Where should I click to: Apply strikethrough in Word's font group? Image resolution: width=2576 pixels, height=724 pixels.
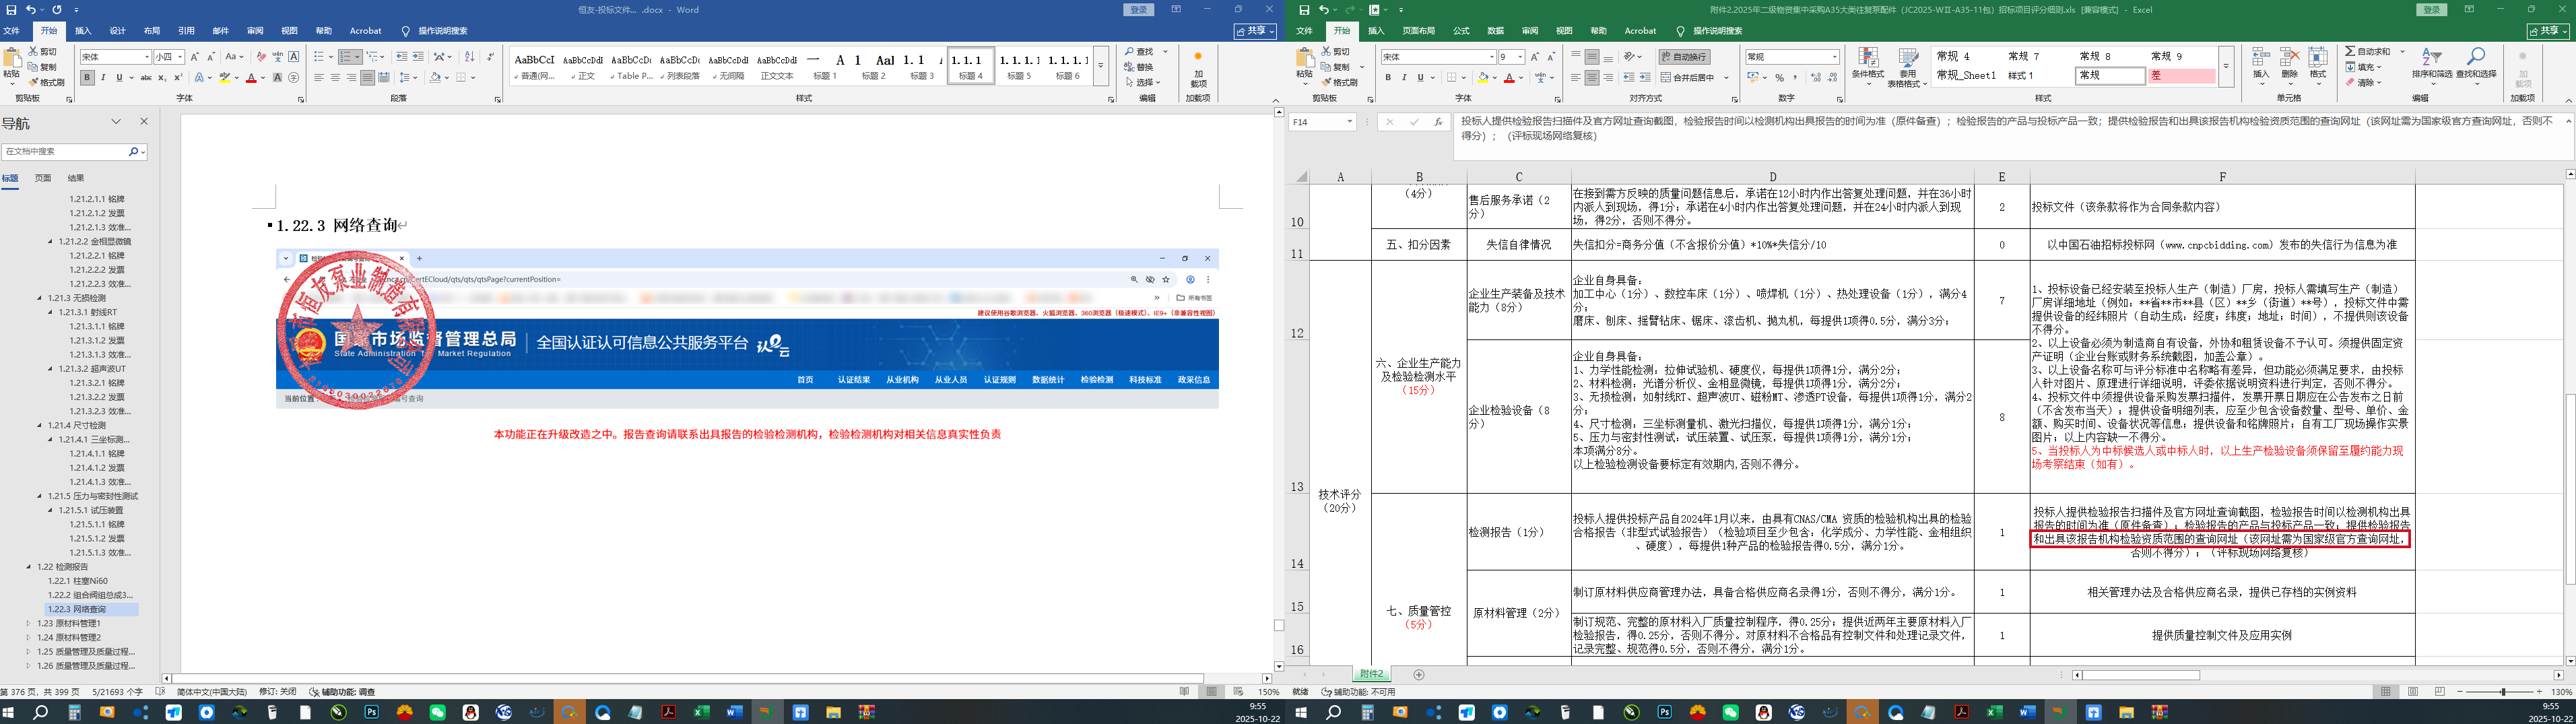pos(146,78)
